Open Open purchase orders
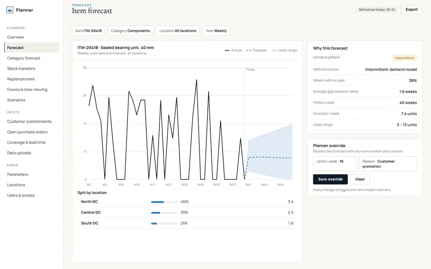Image resolution: width=431 pixels, height=269 pixels. 27,132
